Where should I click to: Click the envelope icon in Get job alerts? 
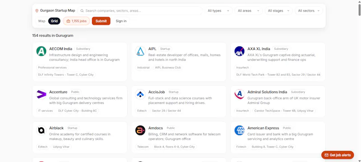(x=326, y=155)
